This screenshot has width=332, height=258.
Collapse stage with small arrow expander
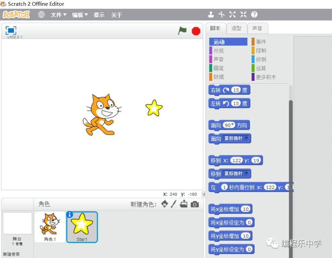click(x=204, y=194)
